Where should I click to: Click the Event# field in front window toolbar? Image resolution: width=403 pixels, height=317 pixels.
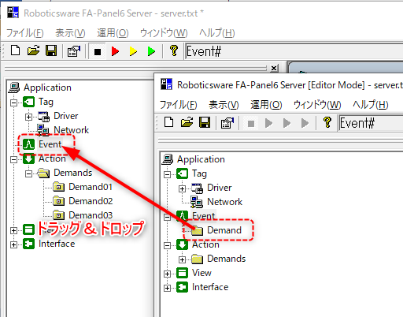(371, 123)
